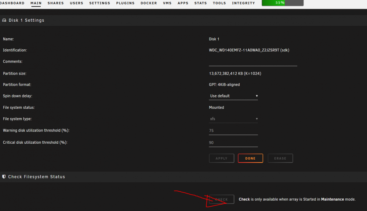Viewport: 367px width, 211px height.
Task: Go to the Apps tab
Action: click(183, 3)
